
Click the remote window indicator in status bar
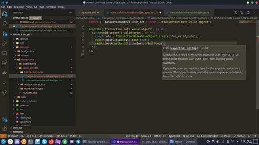click(3, 136)
